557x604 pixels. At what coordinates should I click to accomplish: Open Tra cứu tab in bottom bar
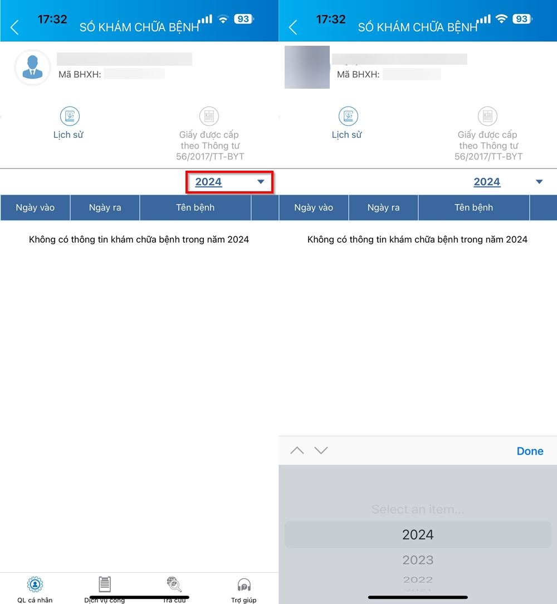click(x=174, y=589)
